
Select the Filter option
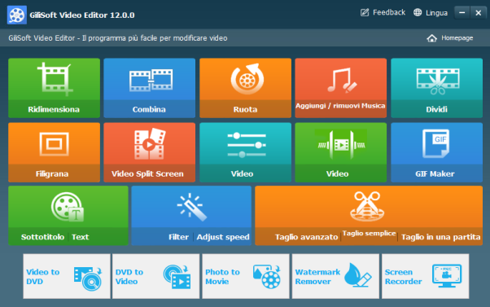click(178, 237)
